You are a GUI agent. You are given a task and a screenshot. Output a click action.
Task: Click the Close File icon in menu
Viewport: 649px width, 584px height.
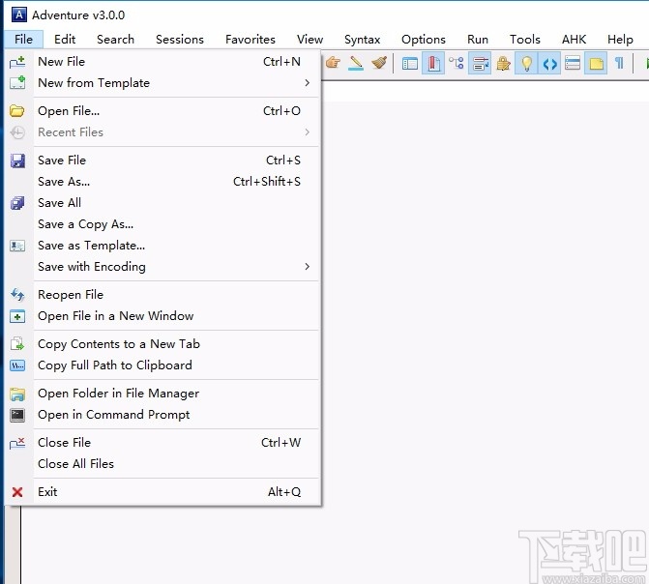[x=17, y=443]
